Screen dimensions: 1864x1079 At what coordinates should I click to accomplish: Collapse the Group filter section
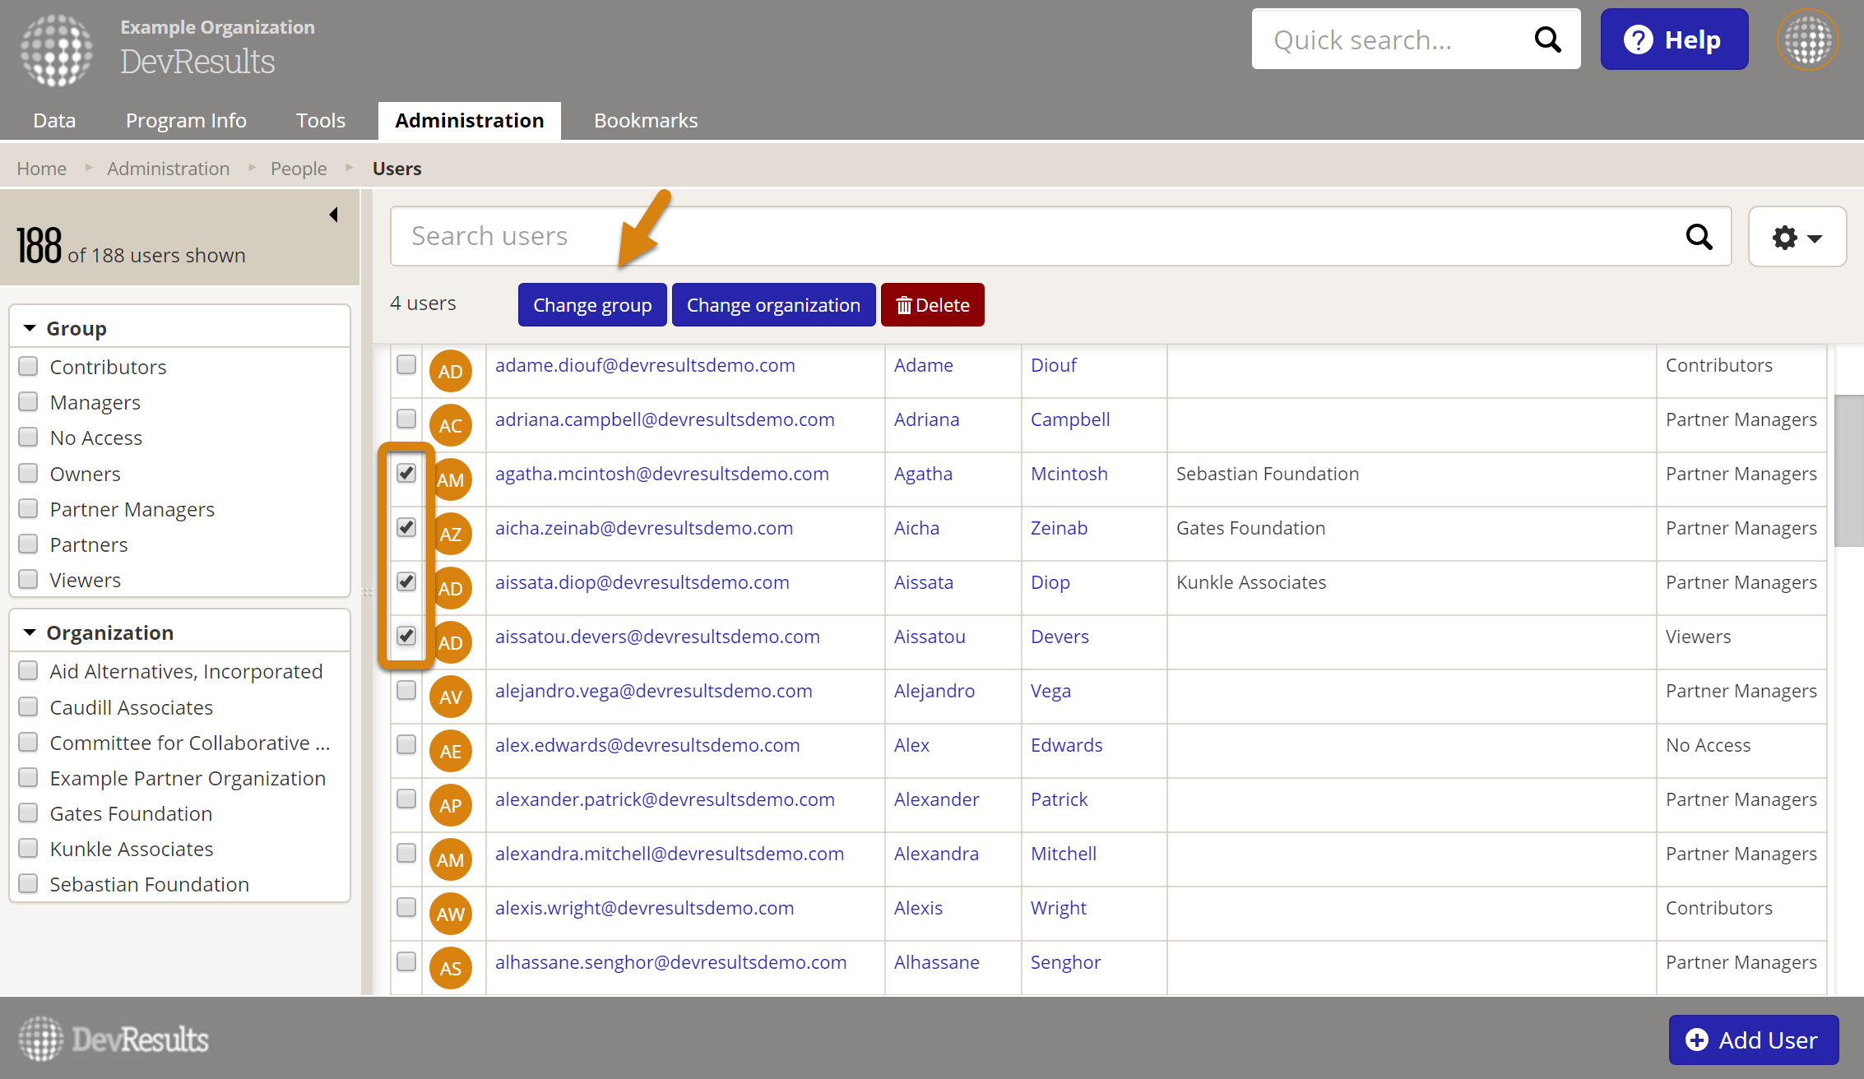[30, 328]
